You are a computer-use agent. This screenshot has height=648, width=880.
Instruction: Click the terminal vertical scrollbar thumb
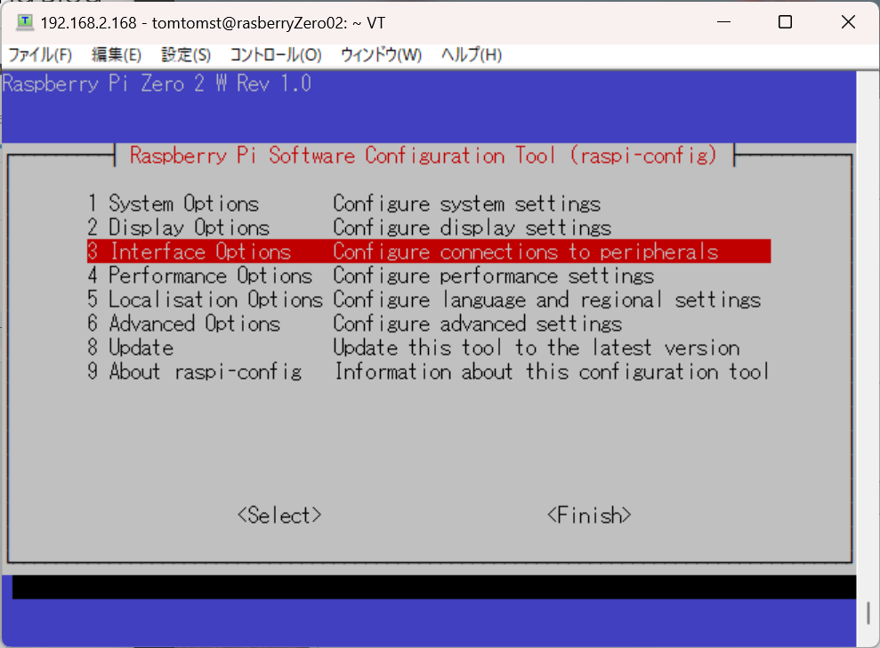(868, 612)
